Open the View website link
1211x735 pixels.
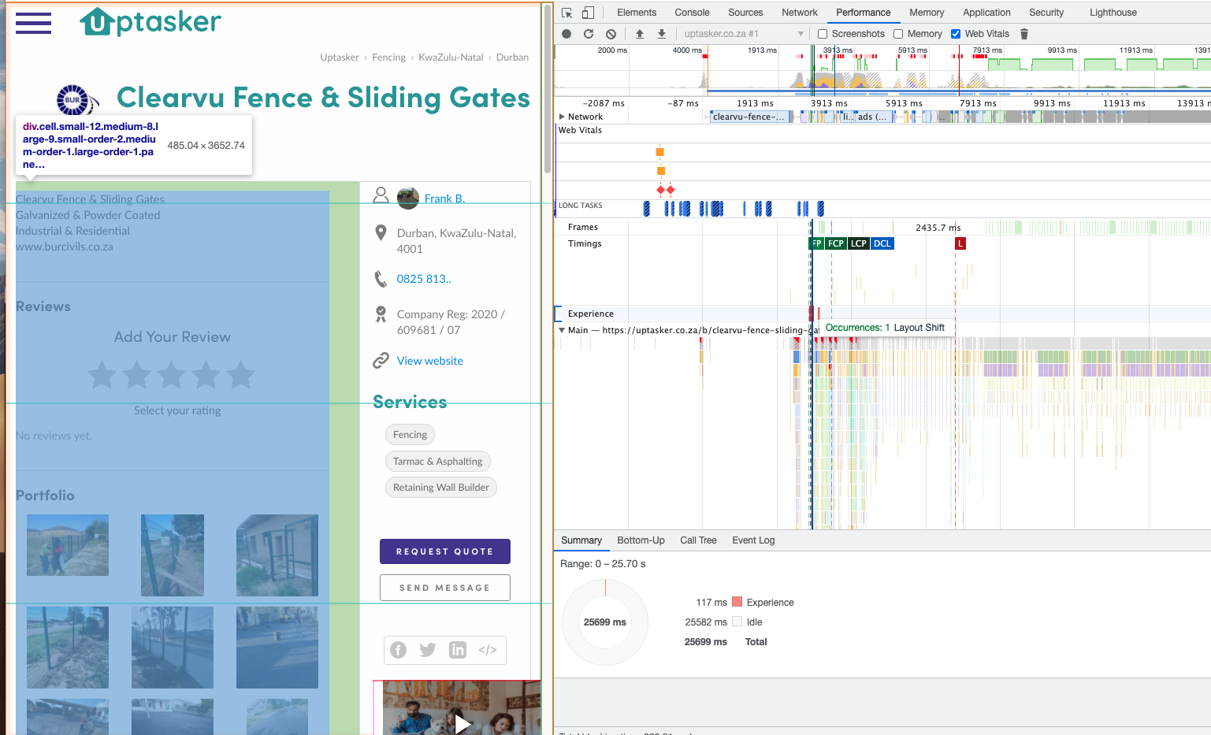(x=430, y=361)
